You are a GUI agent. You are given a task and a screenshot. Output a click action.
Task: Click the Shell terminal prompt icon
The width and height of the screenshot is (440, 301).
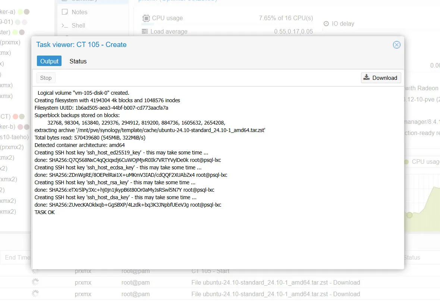coord(65,26)
